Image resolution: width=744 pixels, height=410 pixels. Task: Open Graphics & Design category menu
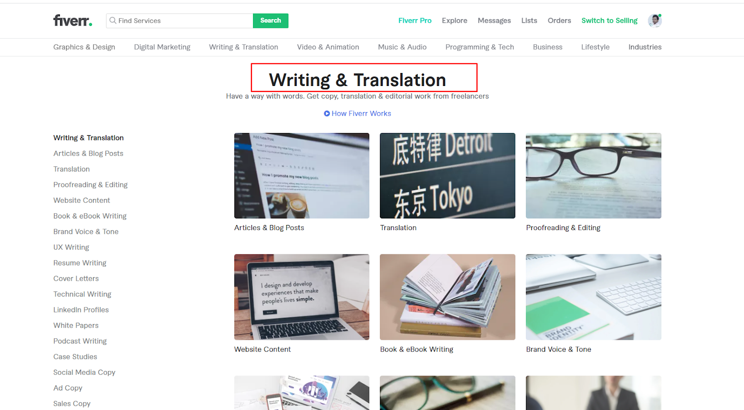coord(84,47)
